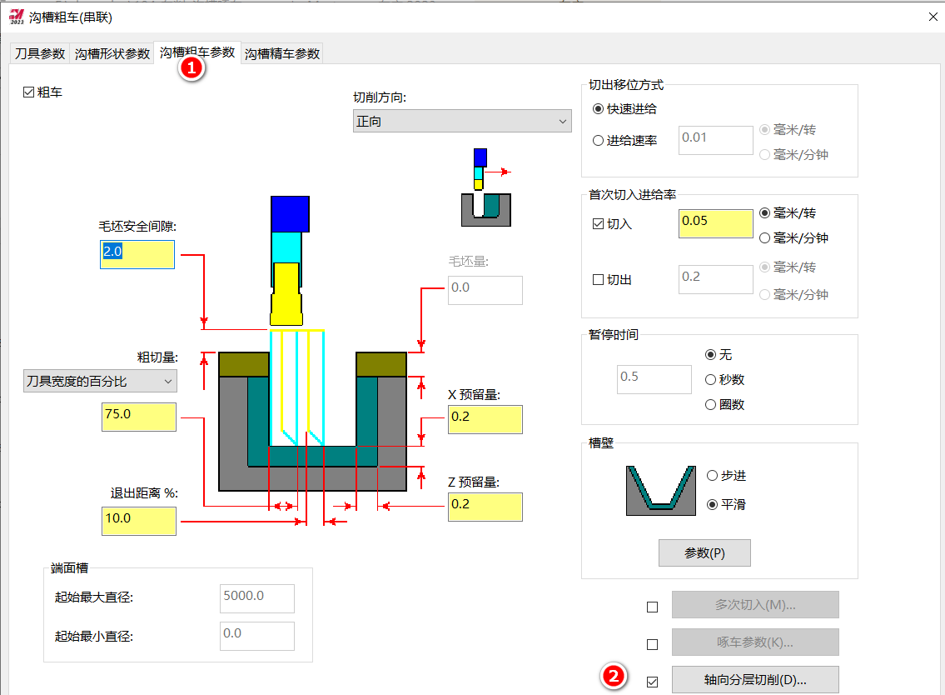Click the 退出距离 % field 10.0
This screenshot has height=695, width=945.
pos(138,522)
